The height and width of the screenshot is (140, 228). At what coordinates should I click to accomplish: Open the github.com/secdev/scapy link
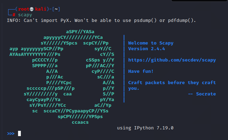pyautogui.click(x=172, y=60)
